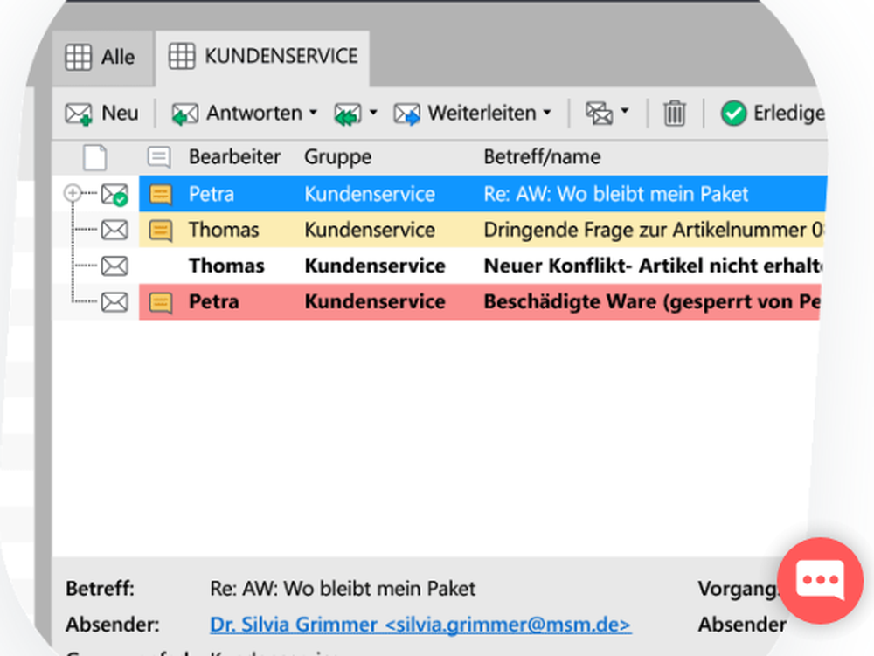Click envelope icon of Beschädigte Ware row
Image resolution: width=874 pixels, height=656 pixels.
114,302
